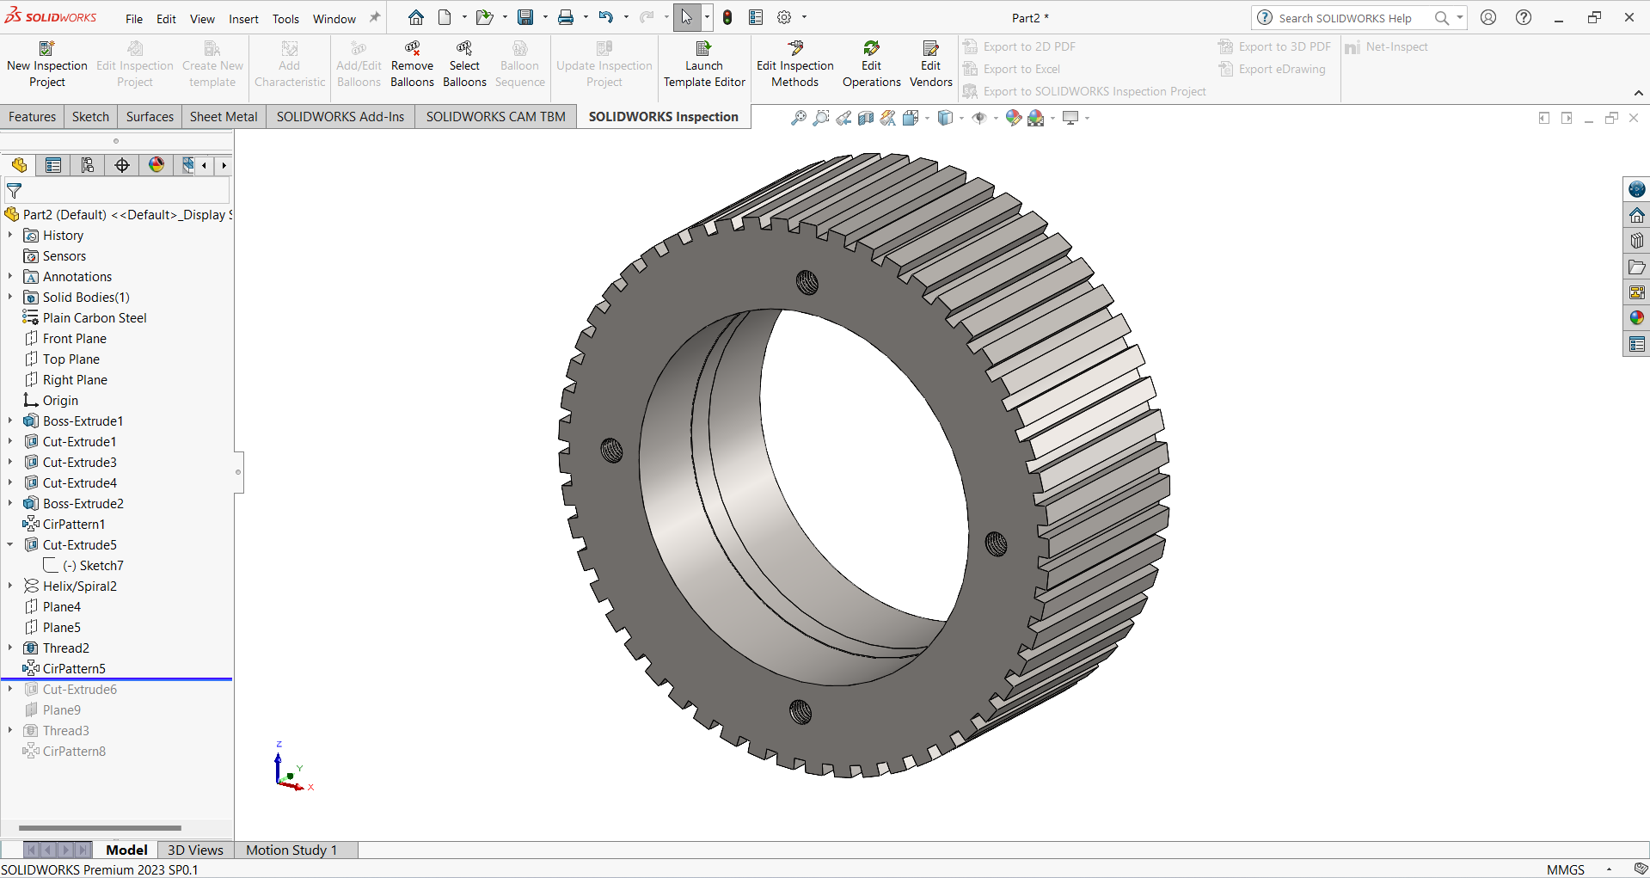Switch to the Sheet Metal tab

(223, 117)
